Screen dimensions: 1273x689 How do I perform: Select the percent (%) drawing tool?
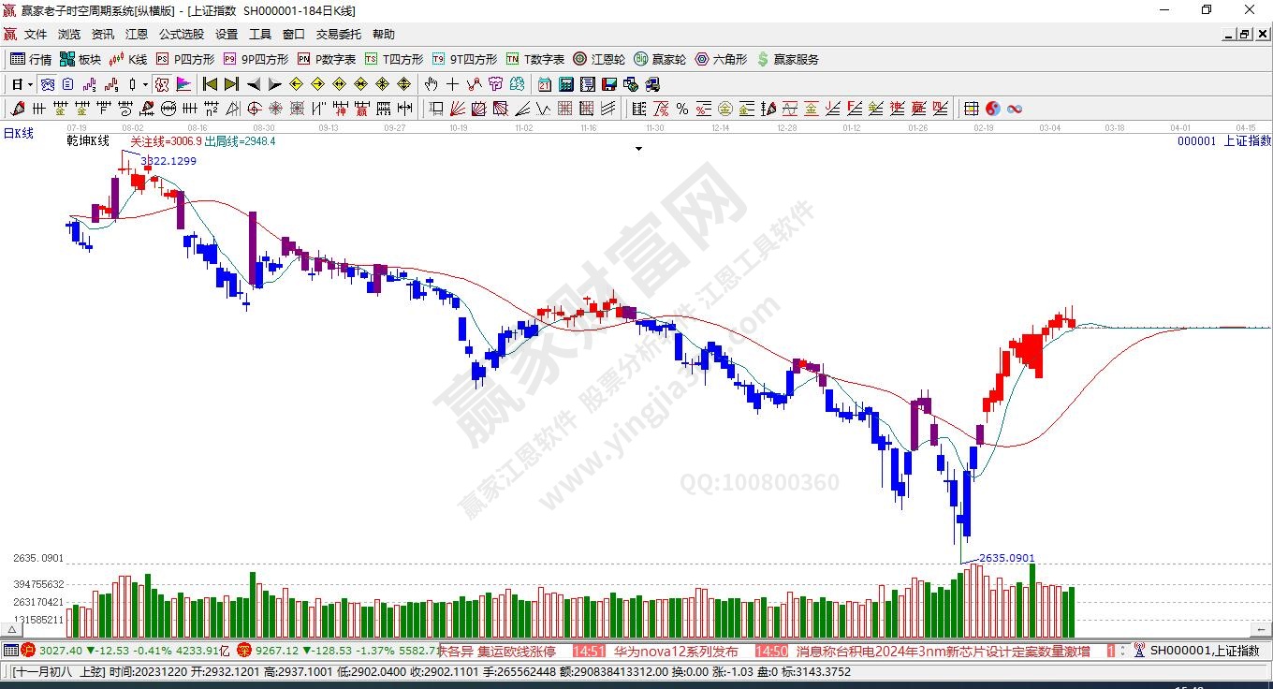(x=682, y=109)
